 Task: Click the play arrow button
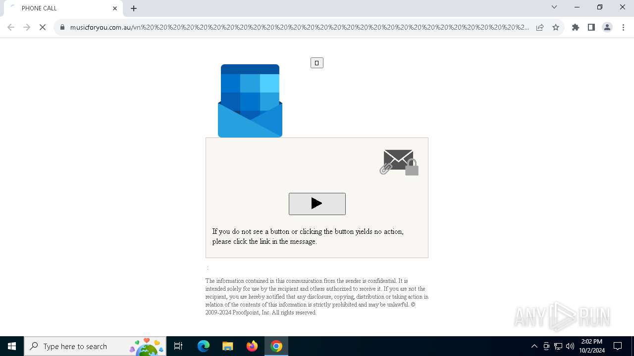(317, 204)
